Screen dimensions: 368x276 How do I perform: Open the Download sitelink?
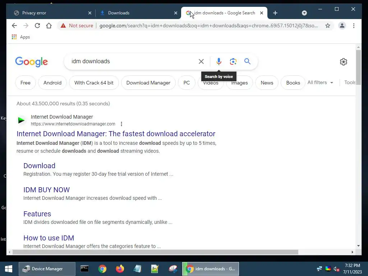click(40, 166)
